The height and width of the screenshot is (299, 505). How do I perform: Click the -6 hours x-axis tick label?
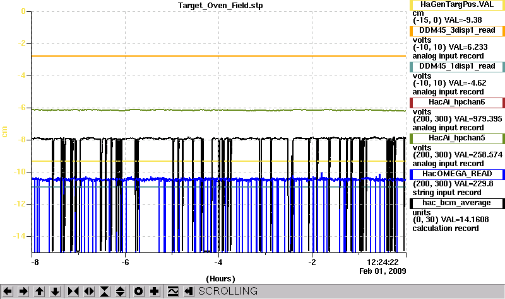point(125,262)
